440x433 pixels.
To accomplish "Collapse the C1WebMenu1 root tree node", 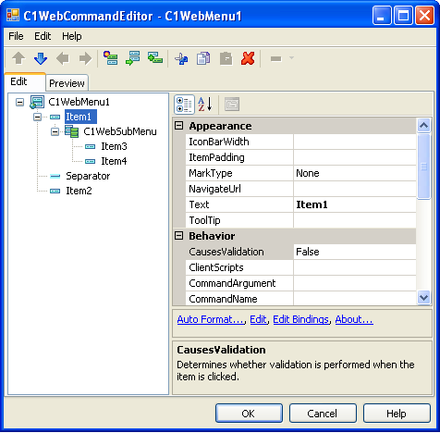I will coord(19,102).
